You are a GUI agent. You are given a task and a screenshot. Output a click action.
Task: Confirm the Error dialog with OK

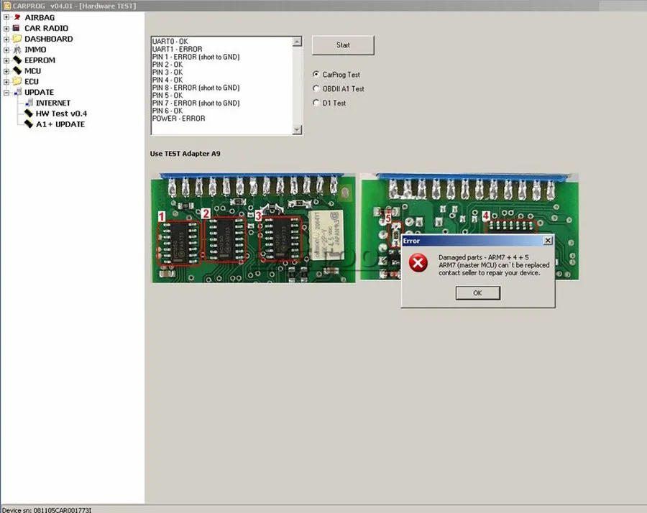477,293
